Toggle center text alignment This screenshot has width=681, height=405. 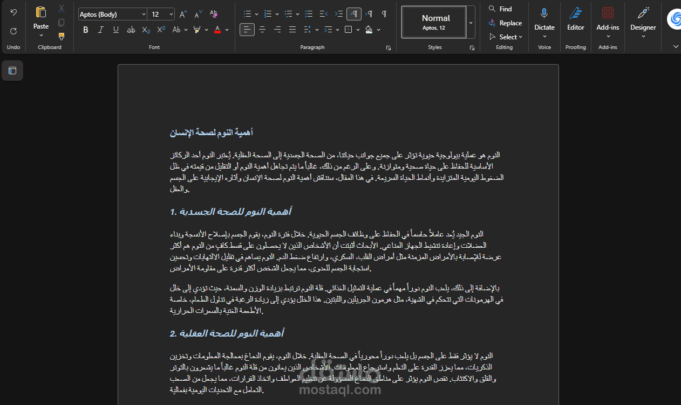click(x=262, y=30)
